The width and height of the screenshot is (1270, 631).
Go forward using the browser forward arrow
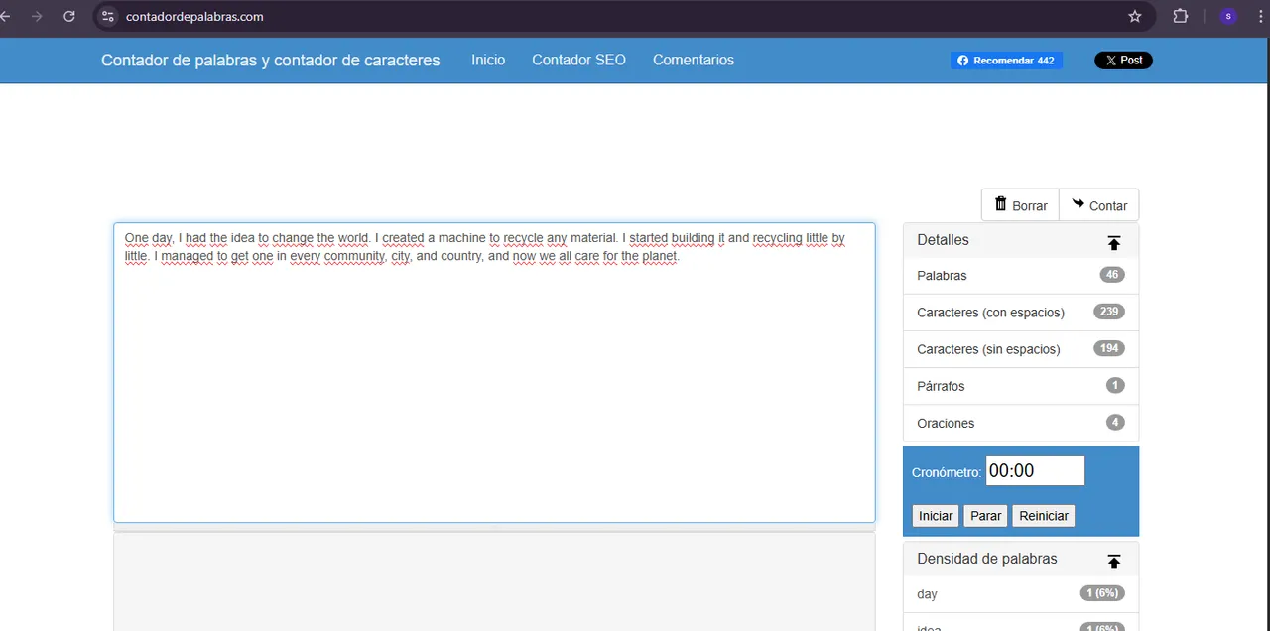coord(37,16)
